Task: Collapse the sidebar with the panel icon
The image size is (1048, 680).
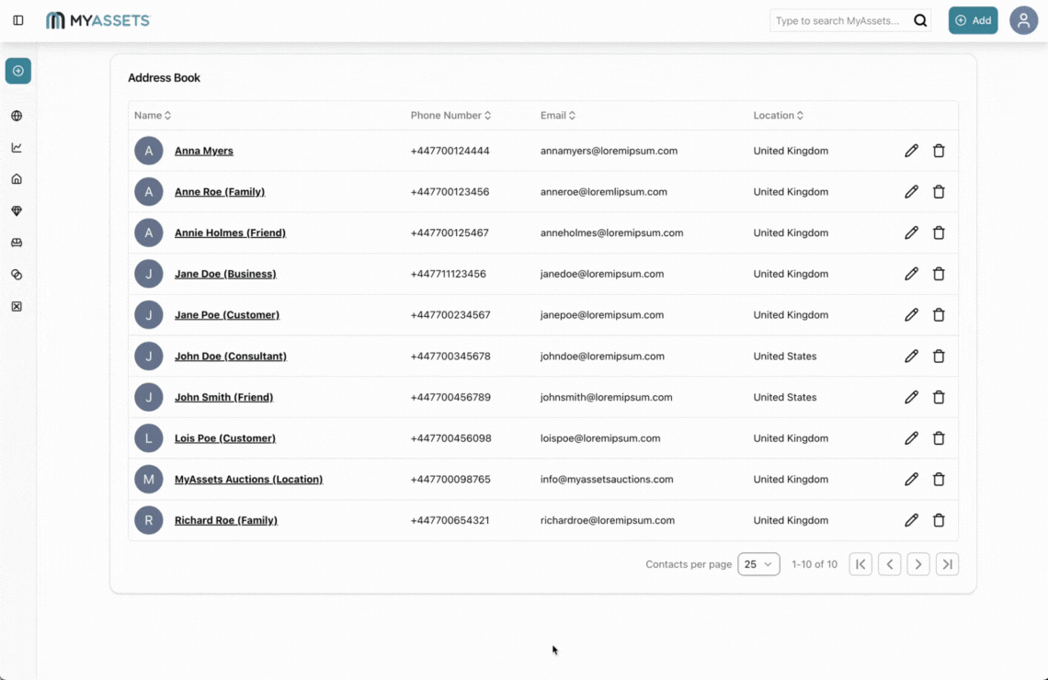Action: [17, 19]
